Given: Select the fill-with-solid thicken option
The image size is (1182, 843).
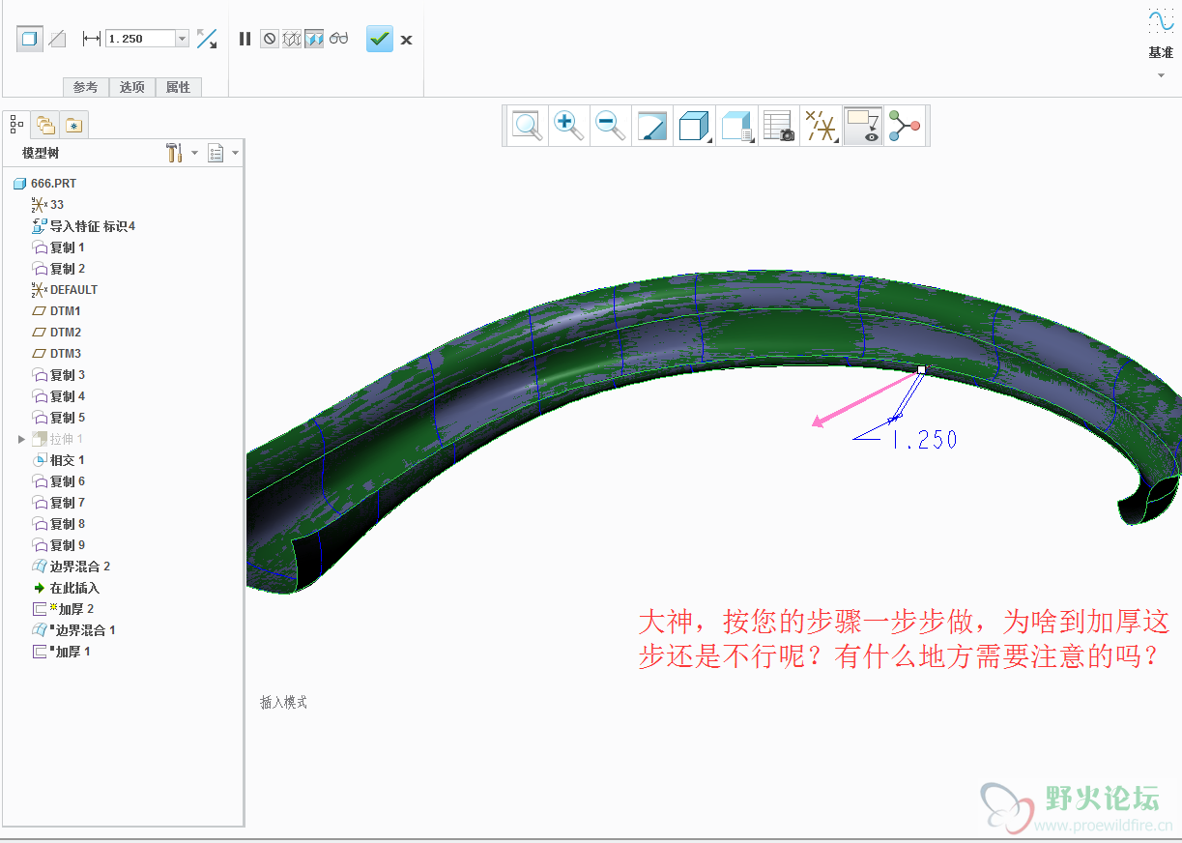Looking at the screenshot, I should (30, 39).
